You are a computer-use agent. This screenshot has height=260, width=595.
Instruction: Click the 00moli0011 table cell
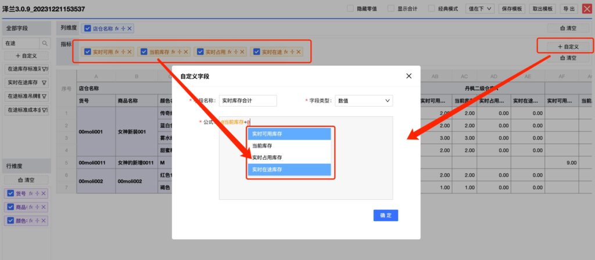[x=96, y=163]
